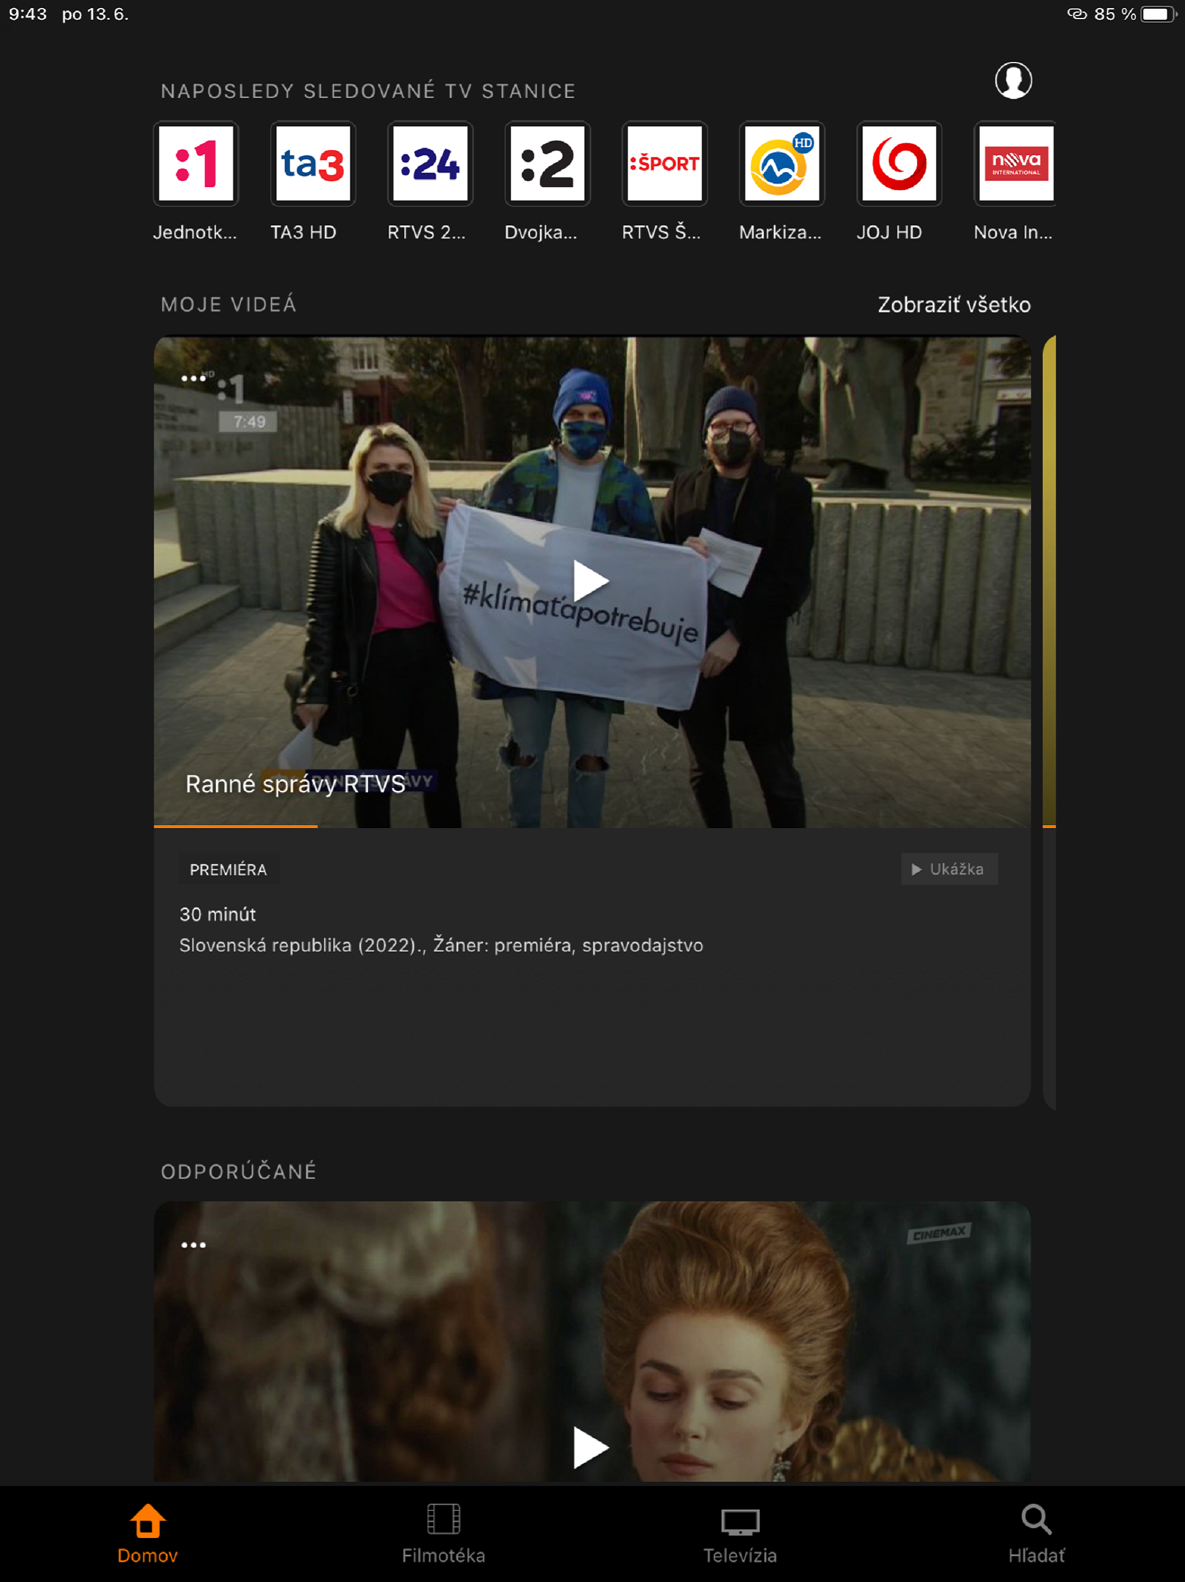Image resolution: width=1185 pixels, height=1582 pixels.
Task: Click the hotspot link icon in status bar
Action: (x=1076, y=14)
